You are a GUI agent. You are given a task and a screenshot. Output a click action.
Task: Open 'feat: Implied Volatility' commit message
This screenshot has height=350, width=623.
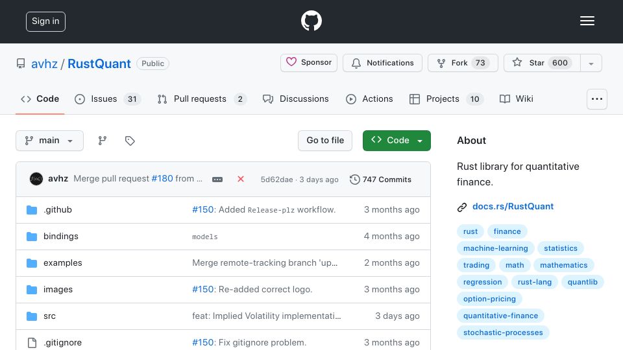click(x=267, y=316)
